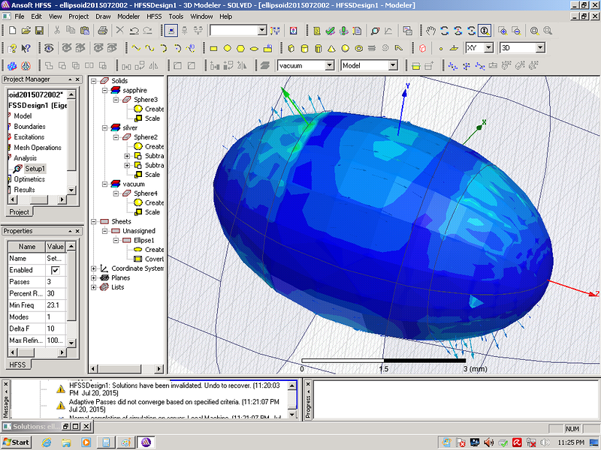This screenshot has width=601, height=450.
Task: Click the Cut scissors icon
Action: (x=57, y=31)
